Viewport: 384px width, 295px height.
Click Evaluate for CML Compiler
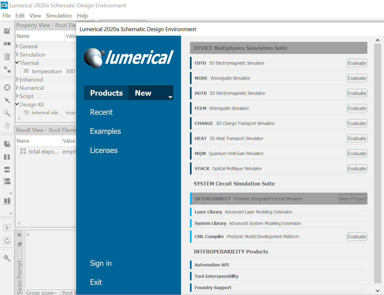357,237
